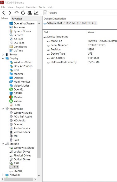
Task: Go up one level with Up arrow
Action: tap(16, 12)
